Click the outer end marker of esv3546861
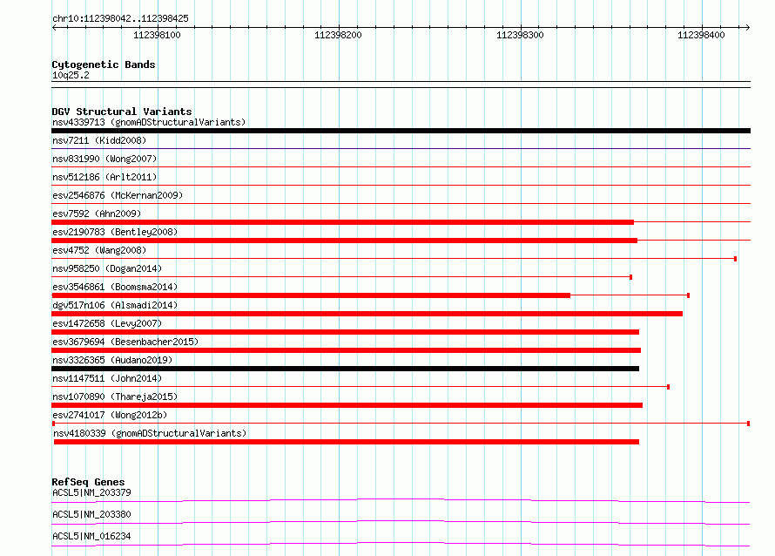The image size is (775, 556). click(x=688, y=295)
